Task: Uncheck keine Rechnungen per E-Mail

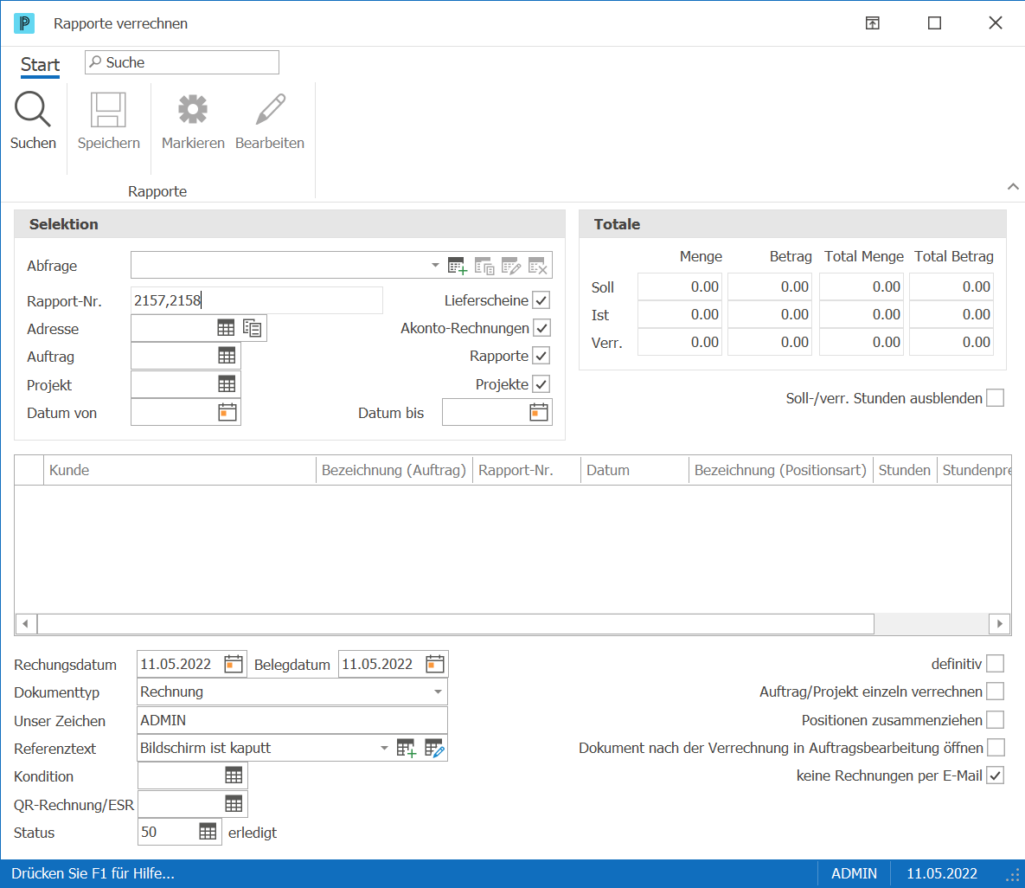Action: 995,775
